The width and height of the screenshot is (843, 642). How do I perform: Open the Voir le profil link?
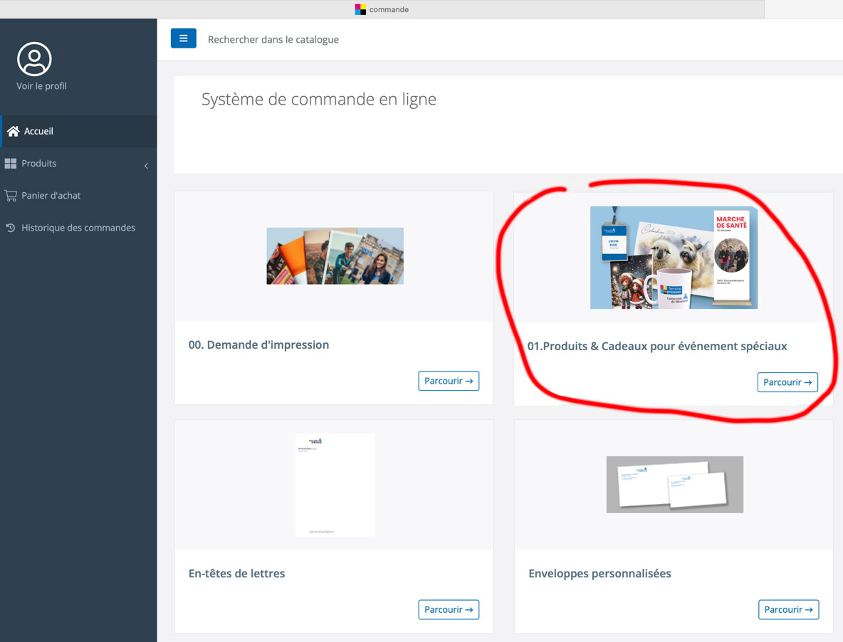click(41, 86)
